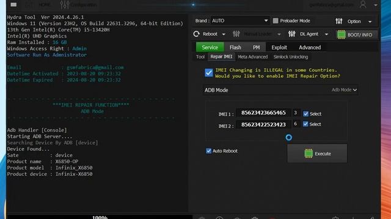This screenshot has height=219, width=391.
Task: Click the green chip icon on BOOT/ INFO
Action: pos(341,35)
